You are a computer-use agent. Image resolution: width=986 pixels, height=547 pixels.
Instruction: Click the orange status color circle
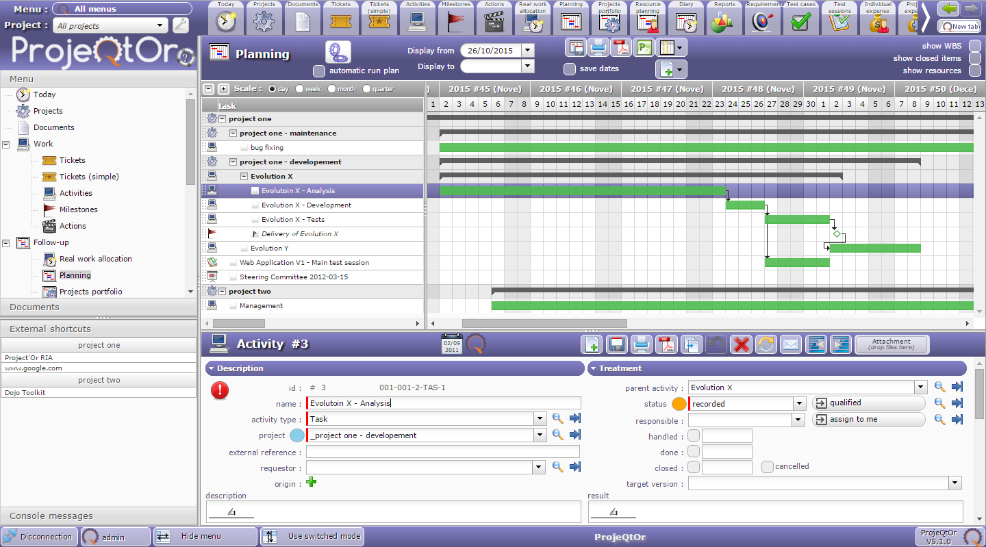(x=679, y=404)
